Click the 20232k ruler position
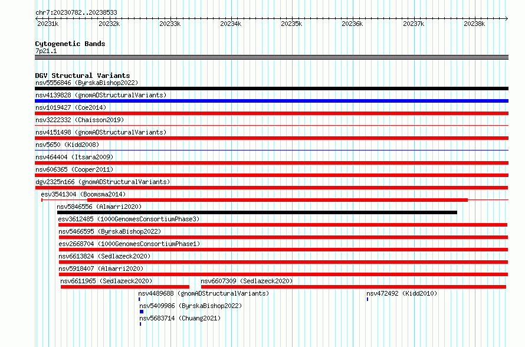 (109, 24)
